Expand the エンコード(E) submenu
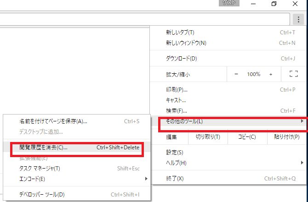 32,179
